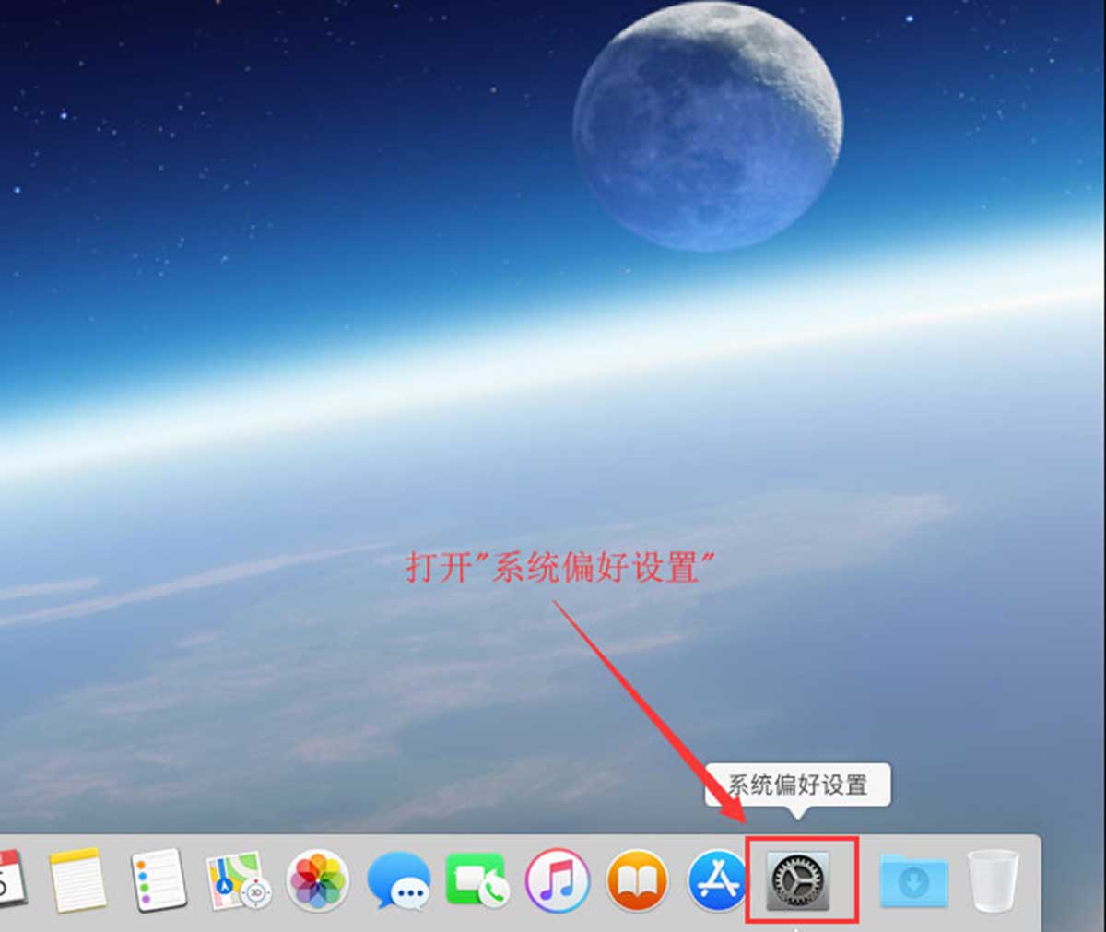The width and height of the screenshot is (1106, 932).
Task: Open the Notes app in the Dock
Action: coord(79,879)
